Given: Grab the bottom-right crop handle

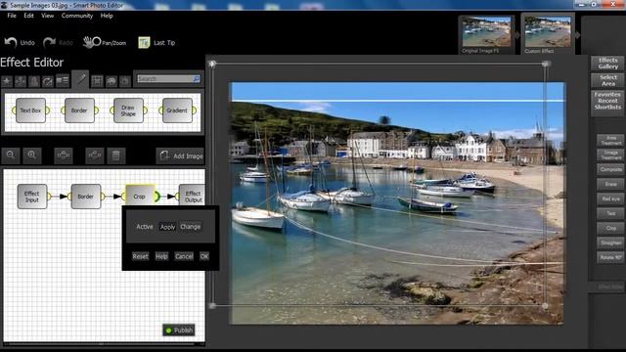Looking at the screenshot, I should point(546,306).
